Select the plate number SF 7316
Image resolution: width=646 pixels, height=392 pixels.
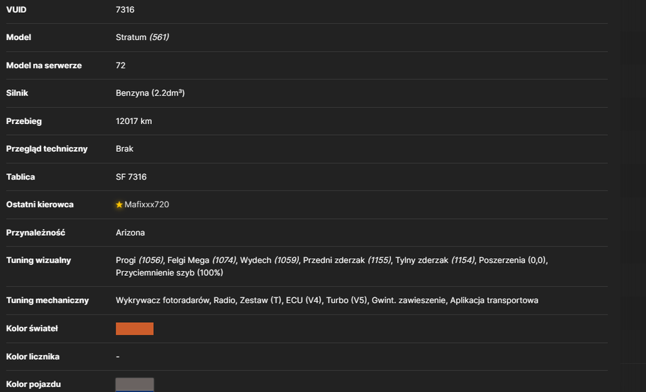point(131,177)
